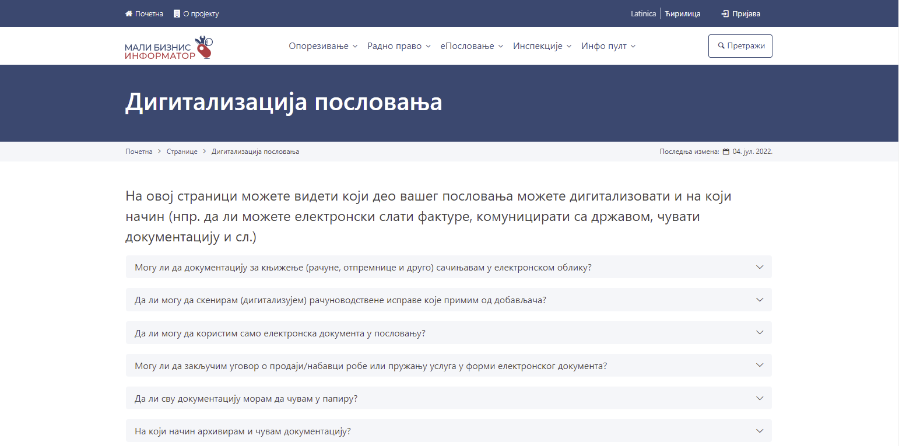The width and height of the screenshot is (899, 446).
Task: Expand question about закључим уговор о продаји
Action: [x=448, y=365]
